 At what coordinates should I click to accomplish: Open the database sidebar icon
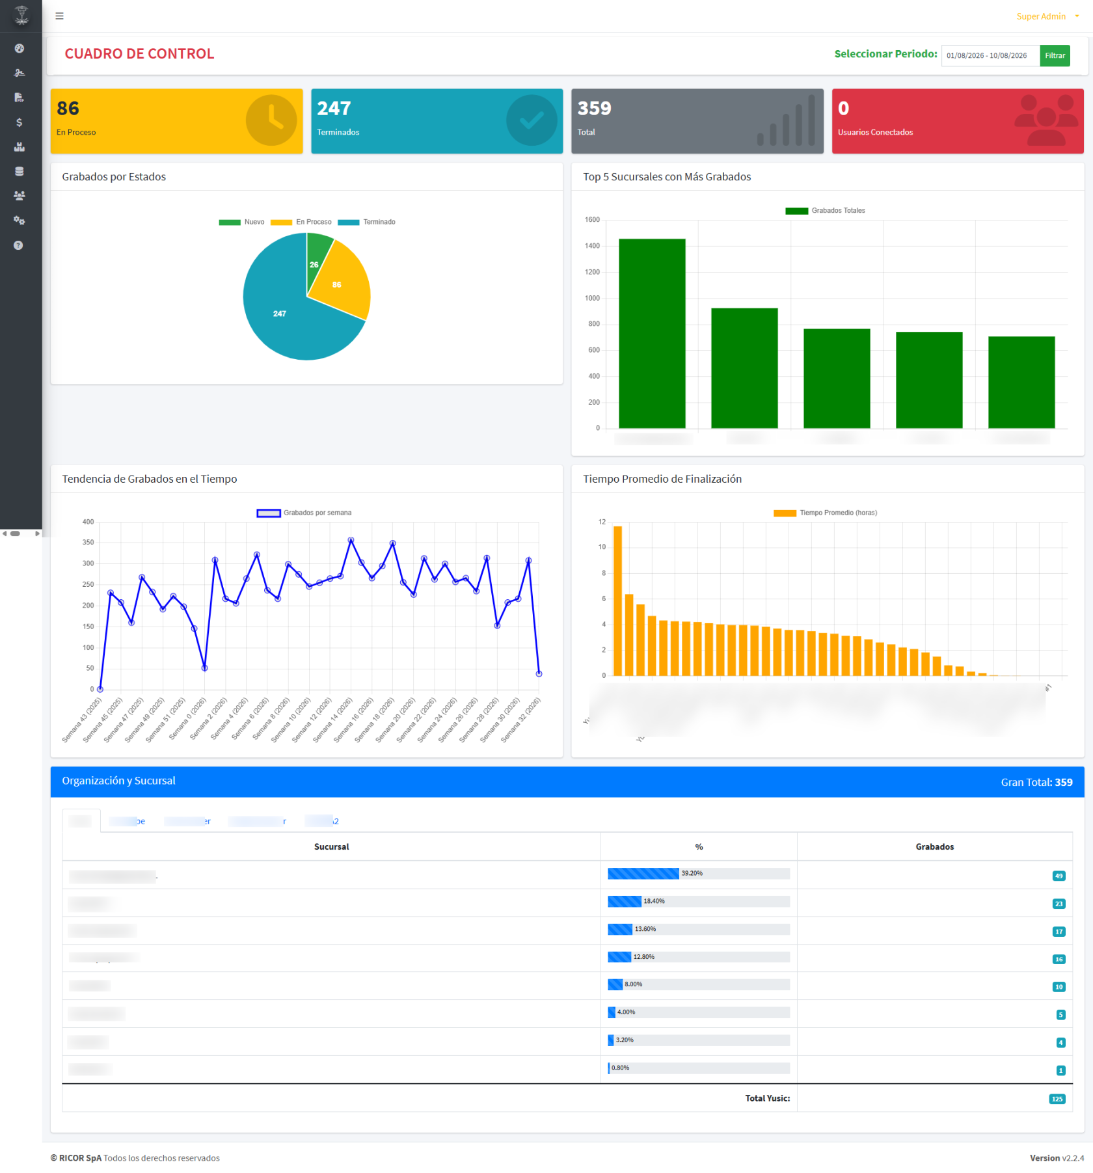19,172
